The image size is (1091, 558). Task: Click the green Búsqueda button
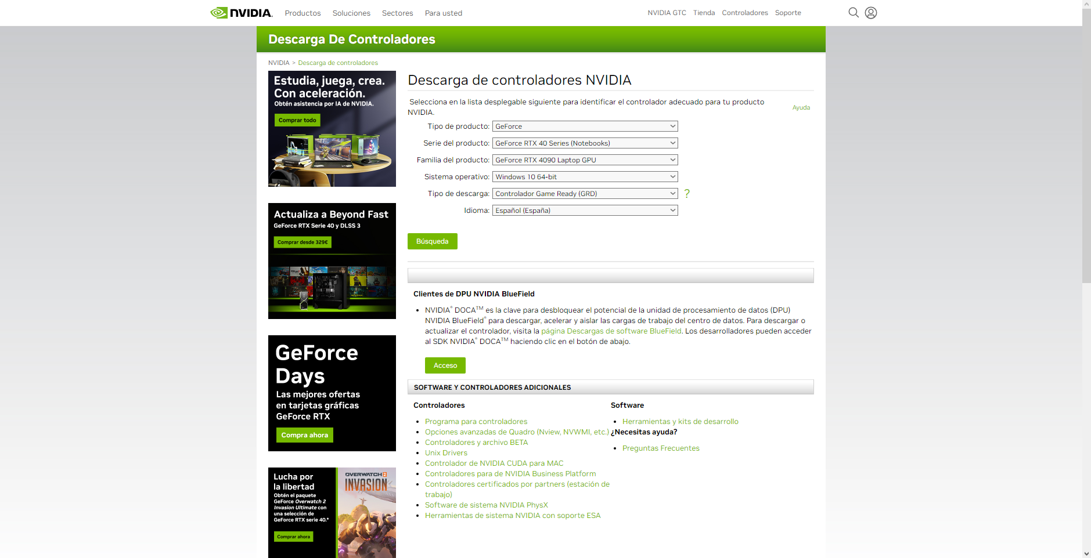[x=433, y=241]
